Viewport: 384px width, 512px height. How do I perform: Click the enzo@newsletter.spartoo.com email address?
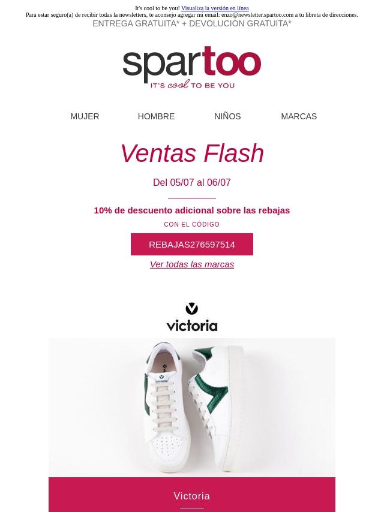(257, 15)
